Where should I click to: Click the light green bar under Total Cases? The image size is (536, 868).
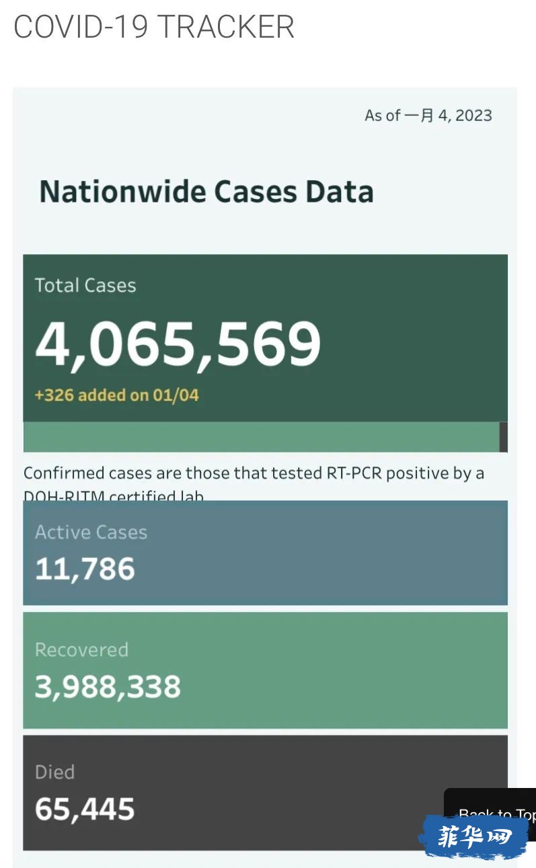(x=261, y=437)
